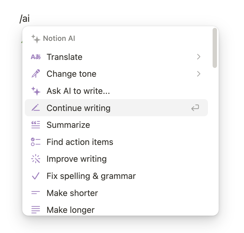Click the scrollbar on the menu's right edge
Viewport: 244px width, 233px height.
[214, 47]
